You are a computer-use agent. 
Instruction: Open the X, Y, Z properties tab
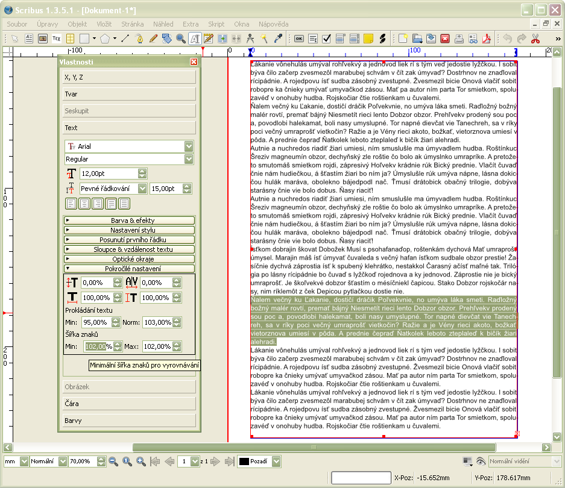(x=129, y=77)
